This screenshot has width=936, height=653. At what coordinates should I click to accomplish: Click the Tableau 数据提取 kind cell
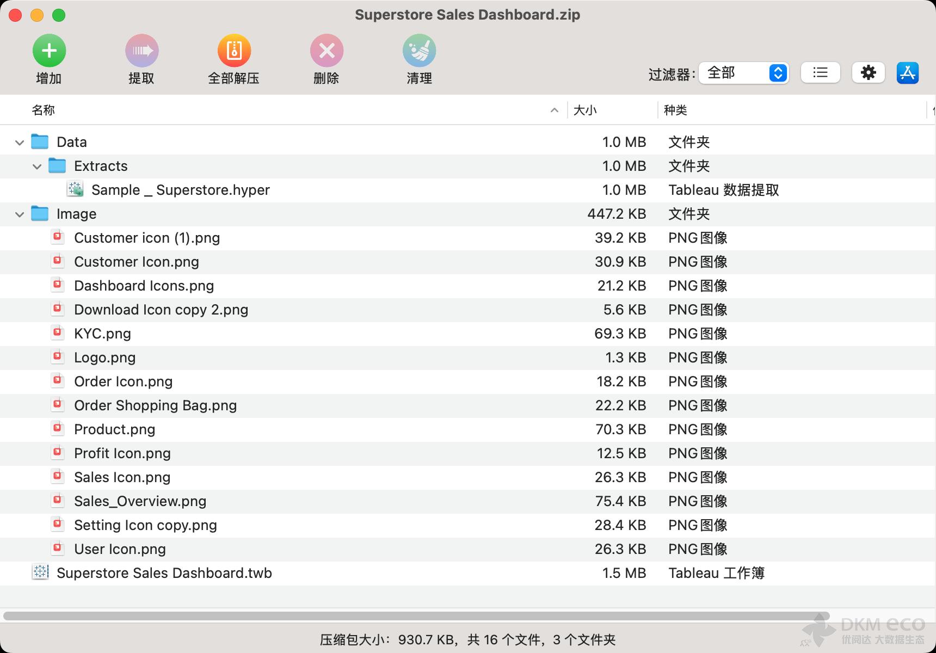click(x=724, y=190)
